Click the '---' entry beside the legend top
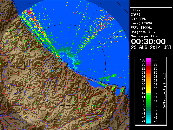This screenshot has height=130, width=173. pyautogui.click(x=155, y=60)
